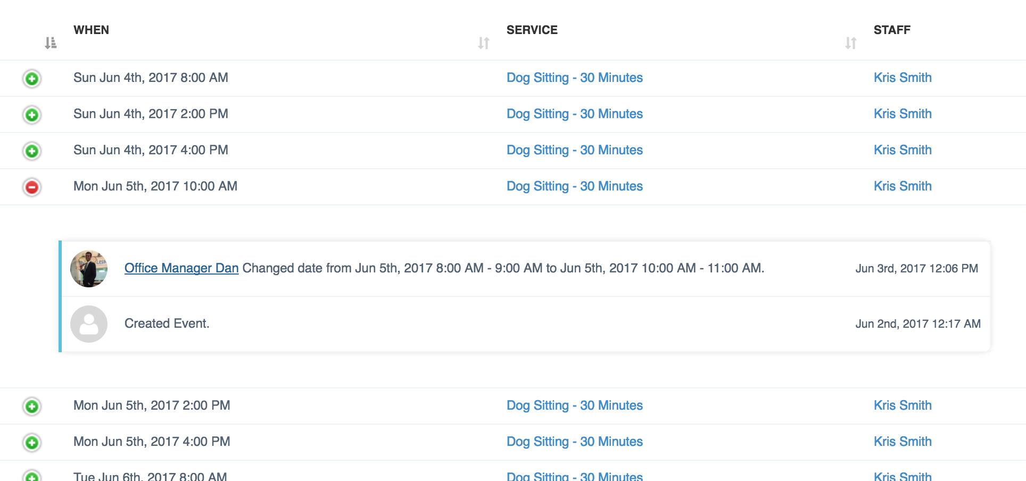Toggle the red collapse button to hide event log
This screenshot has height=481, width=1026.
[x=31, y=186]
